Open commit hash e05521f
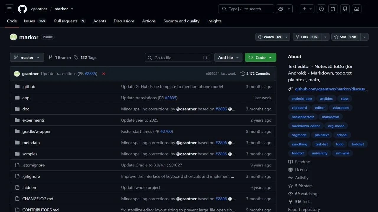 (212, 74)
